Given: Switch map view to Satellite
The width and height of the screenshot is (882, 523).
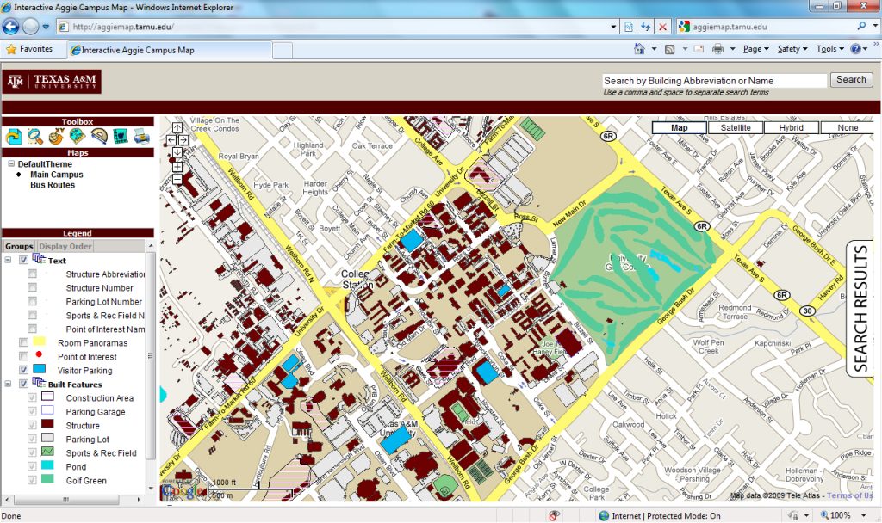Looking at the screenshot, I should tap(736, 126).
